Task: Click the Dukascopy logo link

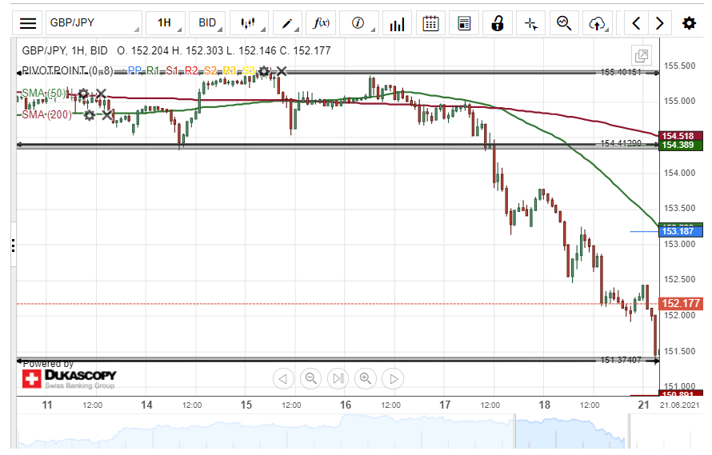Action: [70, 378]
